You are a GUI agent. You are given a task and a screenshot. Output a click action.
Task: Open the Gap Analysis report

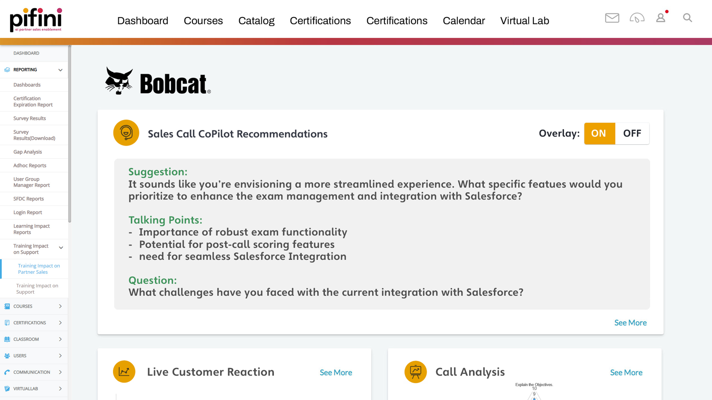click(28, 152)
